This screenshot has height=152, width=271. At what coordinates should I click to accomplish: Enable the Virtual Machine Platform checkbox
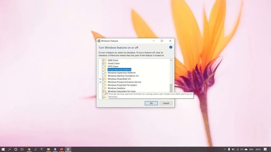tap(103, 70)
